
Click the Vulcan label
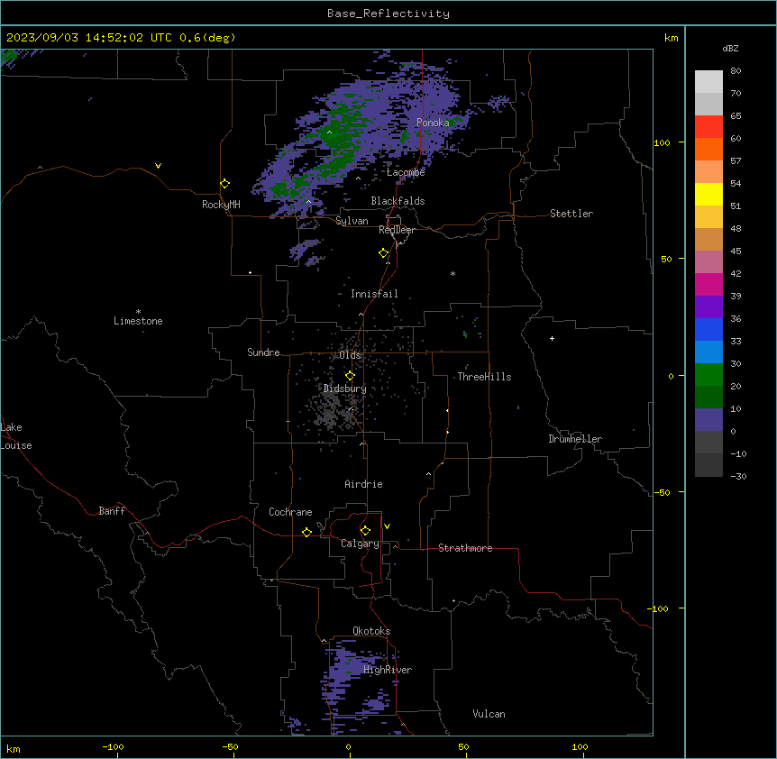click(x=489, y=714)
